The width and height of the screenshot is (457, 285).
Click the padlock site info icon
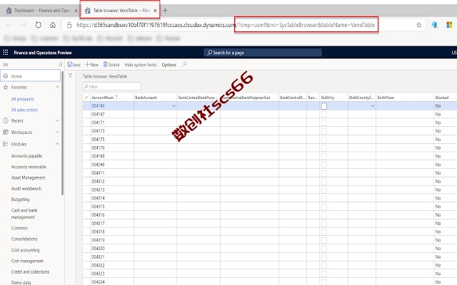point(69,25)
